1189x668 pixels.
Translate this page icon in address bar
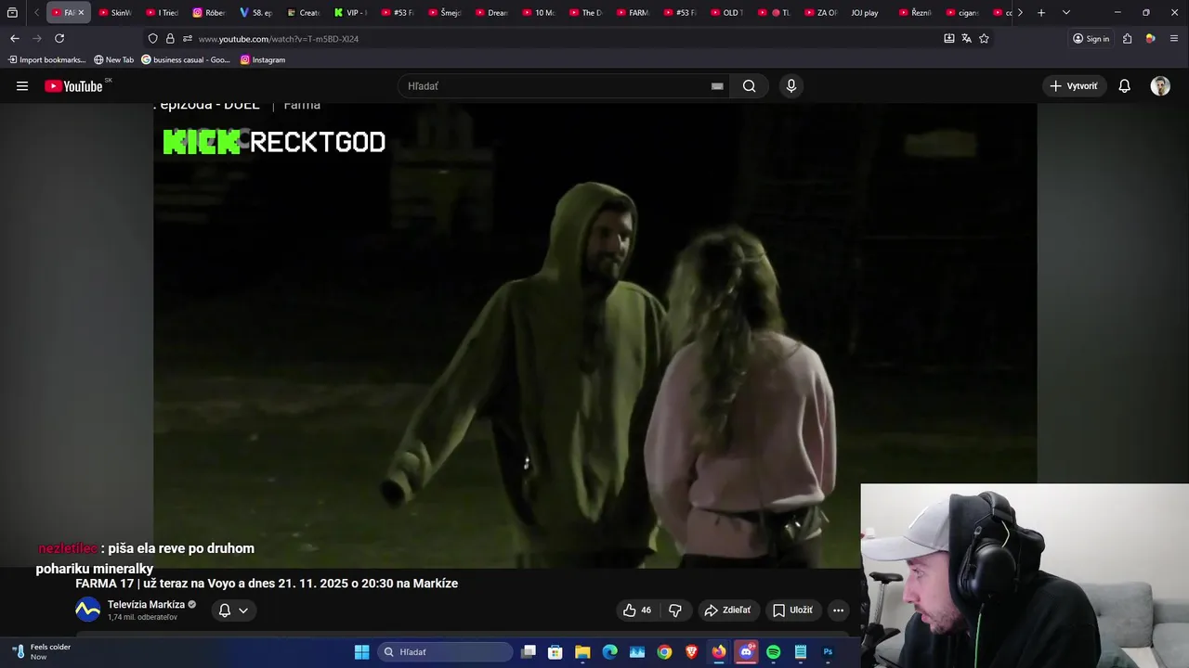coord(966,39)
